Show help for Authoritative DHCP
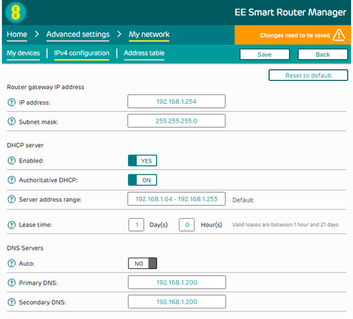 12,180
